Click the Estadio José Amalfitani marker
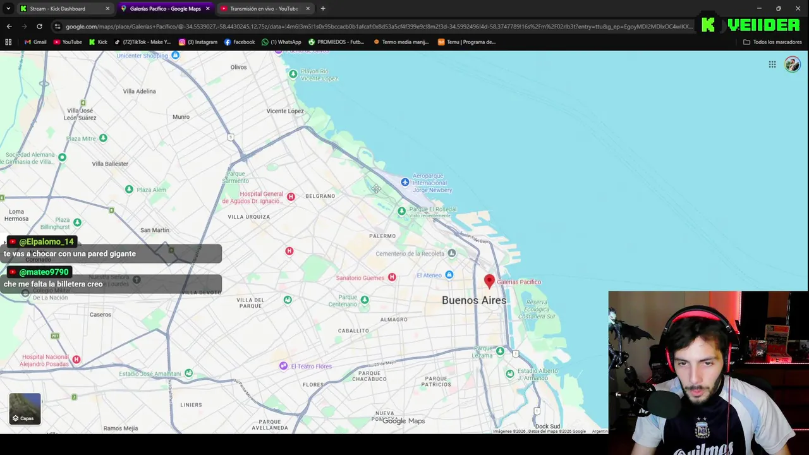809x455 pixels. point(188,373)
